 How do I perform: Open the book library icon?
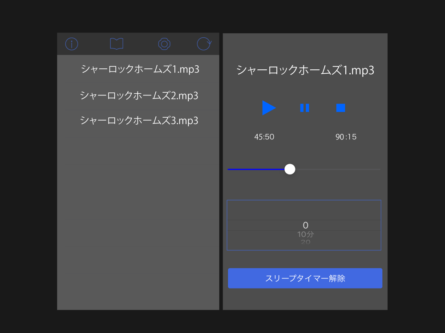(x=116, y=44)
